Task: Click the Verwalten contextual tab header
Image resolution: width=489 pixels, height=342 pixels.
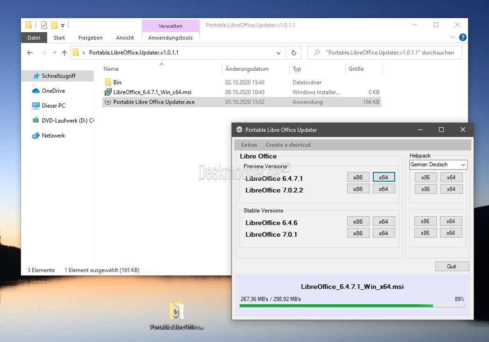Action: pyautogui.click(x=170, y=26)
